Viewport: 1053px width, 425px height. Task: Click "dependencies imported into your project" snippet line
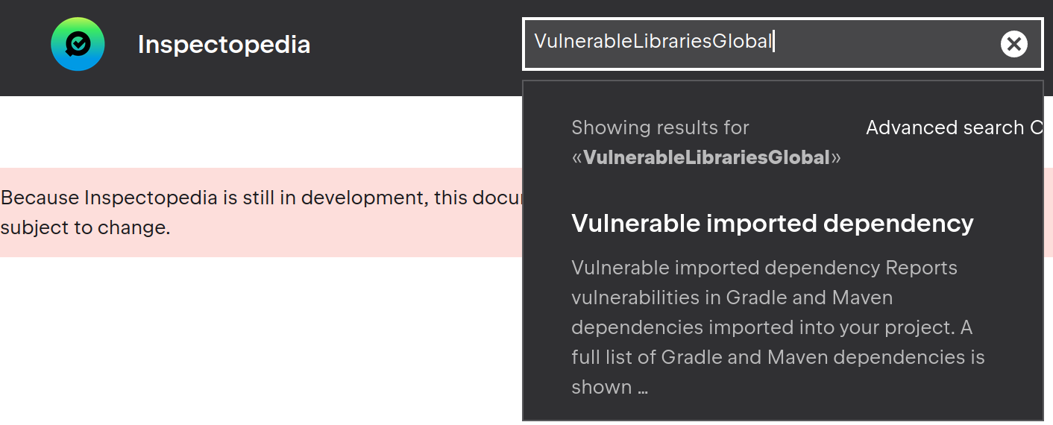pos(772,327)
